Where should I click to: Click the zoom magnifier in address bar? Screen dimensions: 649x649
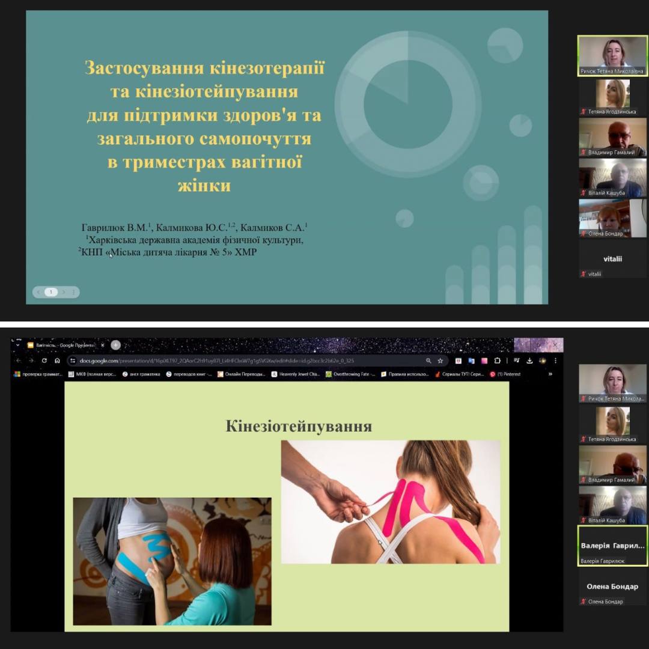[428, 361]
